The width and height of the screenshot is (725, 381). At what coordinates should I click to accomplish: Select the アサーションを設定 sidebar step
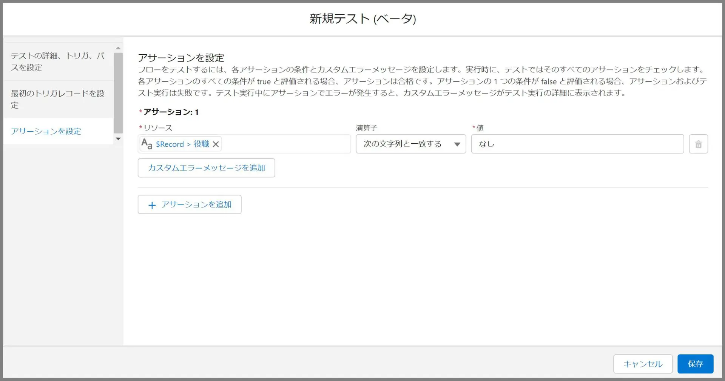click(x=46, y=131)
